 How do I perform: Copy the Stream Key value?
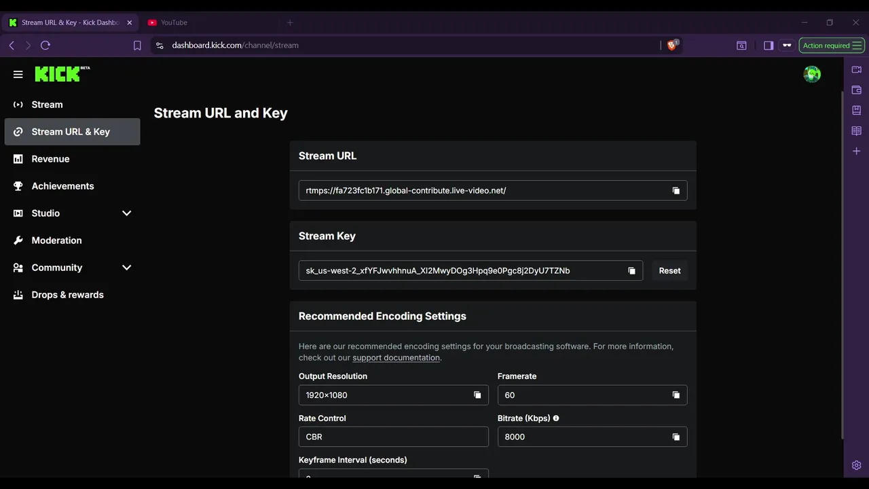pyautogui.click(x=631, y=271)
